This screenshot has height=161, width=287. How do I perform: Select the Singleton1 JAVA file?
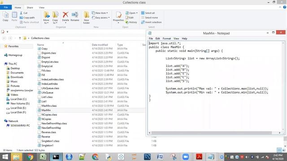coord(47,145)
